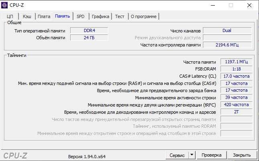This screenshot has height=161, width=259.
Task: Click the Версия 1.94.0.x64 text
Action: coord(87,157)
